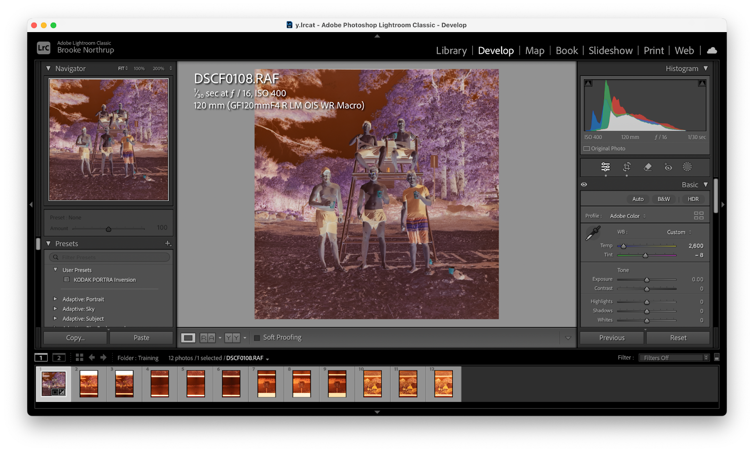Switch to the Slideshow module
Screen dimensions: 754x452
(610, 50)
